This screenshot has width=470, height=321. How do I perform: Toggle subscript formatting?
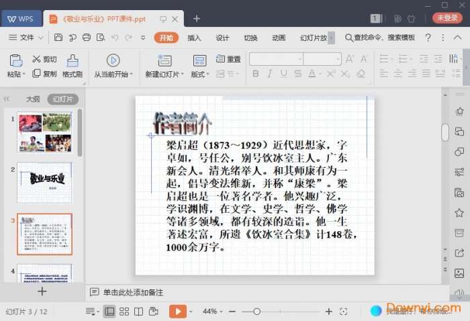click(x=345, y=73)
